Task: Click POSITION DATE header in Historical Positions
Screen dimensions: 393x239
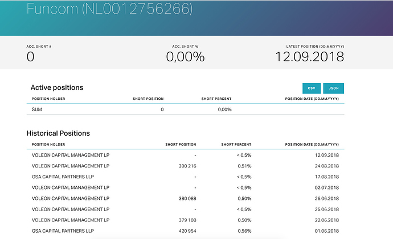Action: pyautogui.click(x=312, y=144)
